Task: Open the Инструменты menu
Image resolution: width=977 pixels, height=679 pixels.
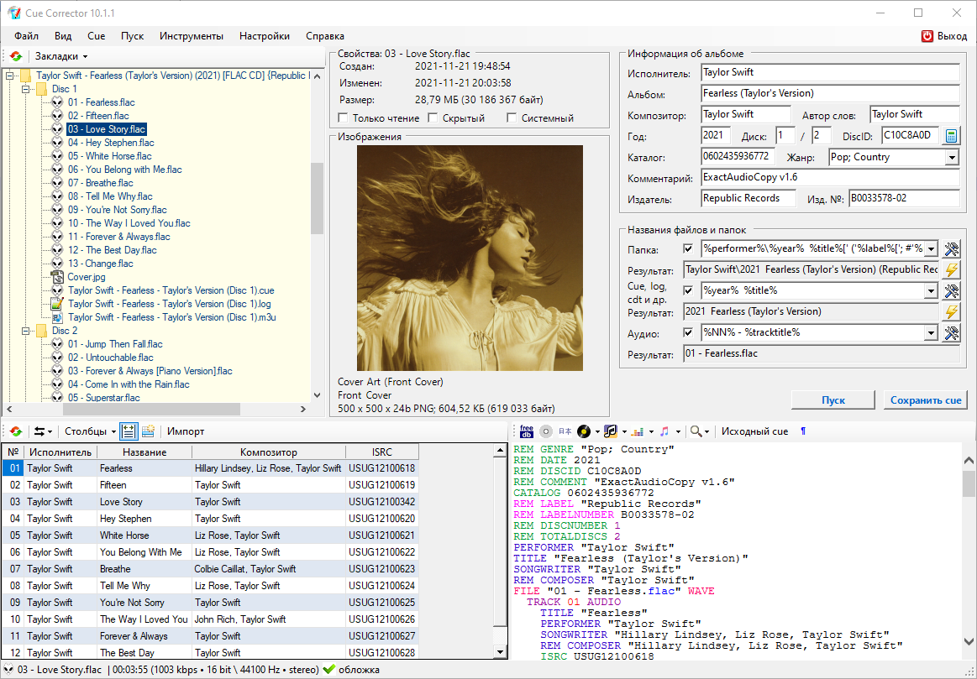Action: 192,36
